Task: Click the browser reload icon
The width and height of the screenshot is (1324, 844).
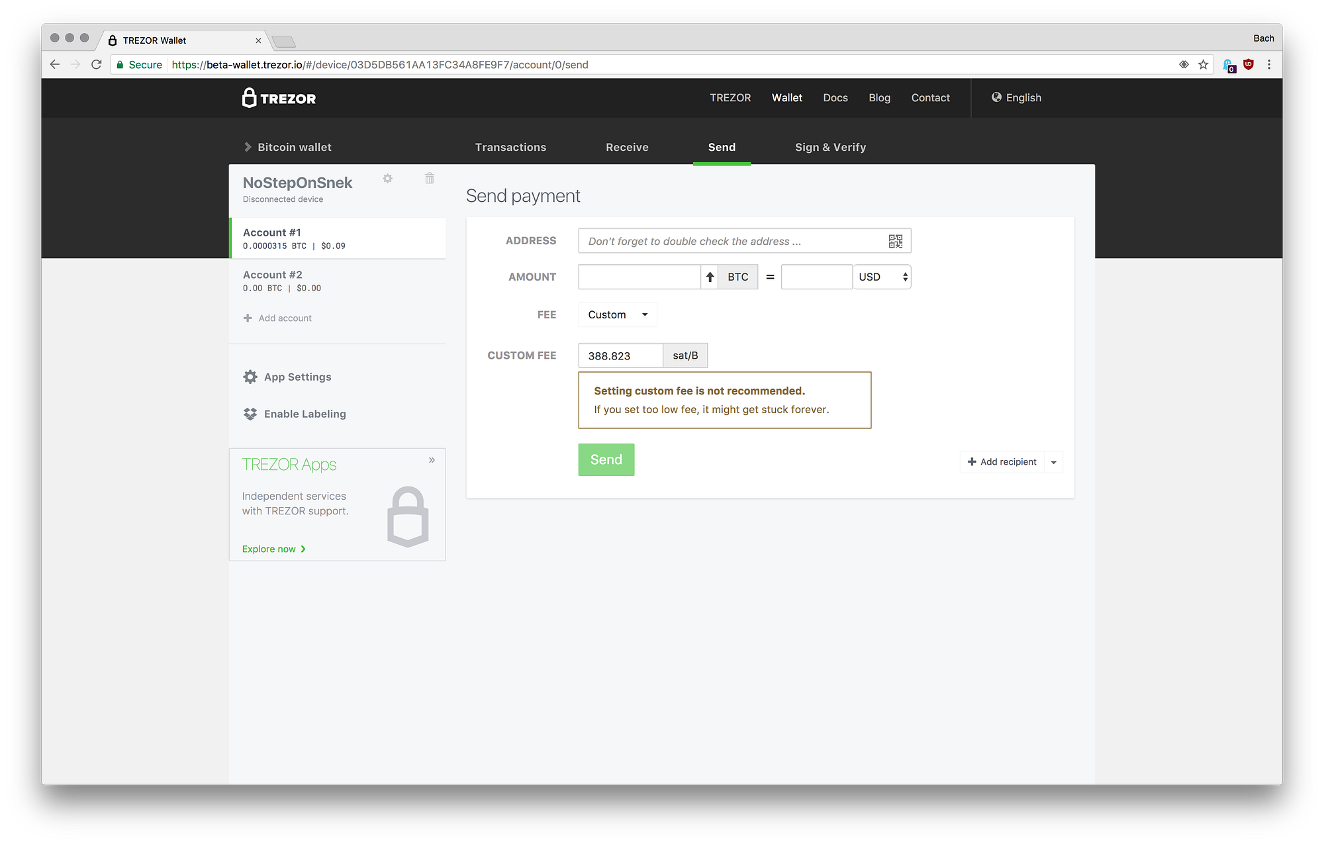Action: 97,64
